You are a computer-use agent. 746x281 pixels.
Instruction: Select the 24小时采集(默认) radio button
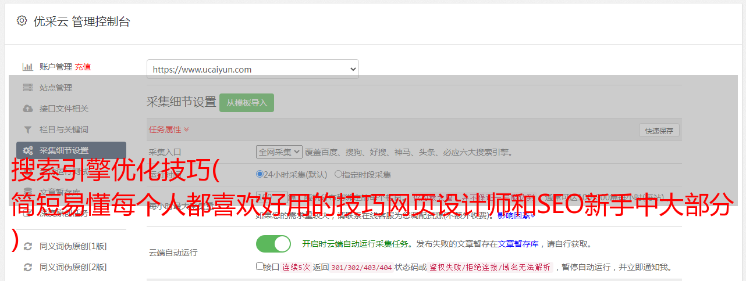260,174
